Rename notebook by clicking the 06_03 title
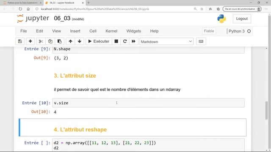This screenshot has height=152, width=271. point(62,18)
